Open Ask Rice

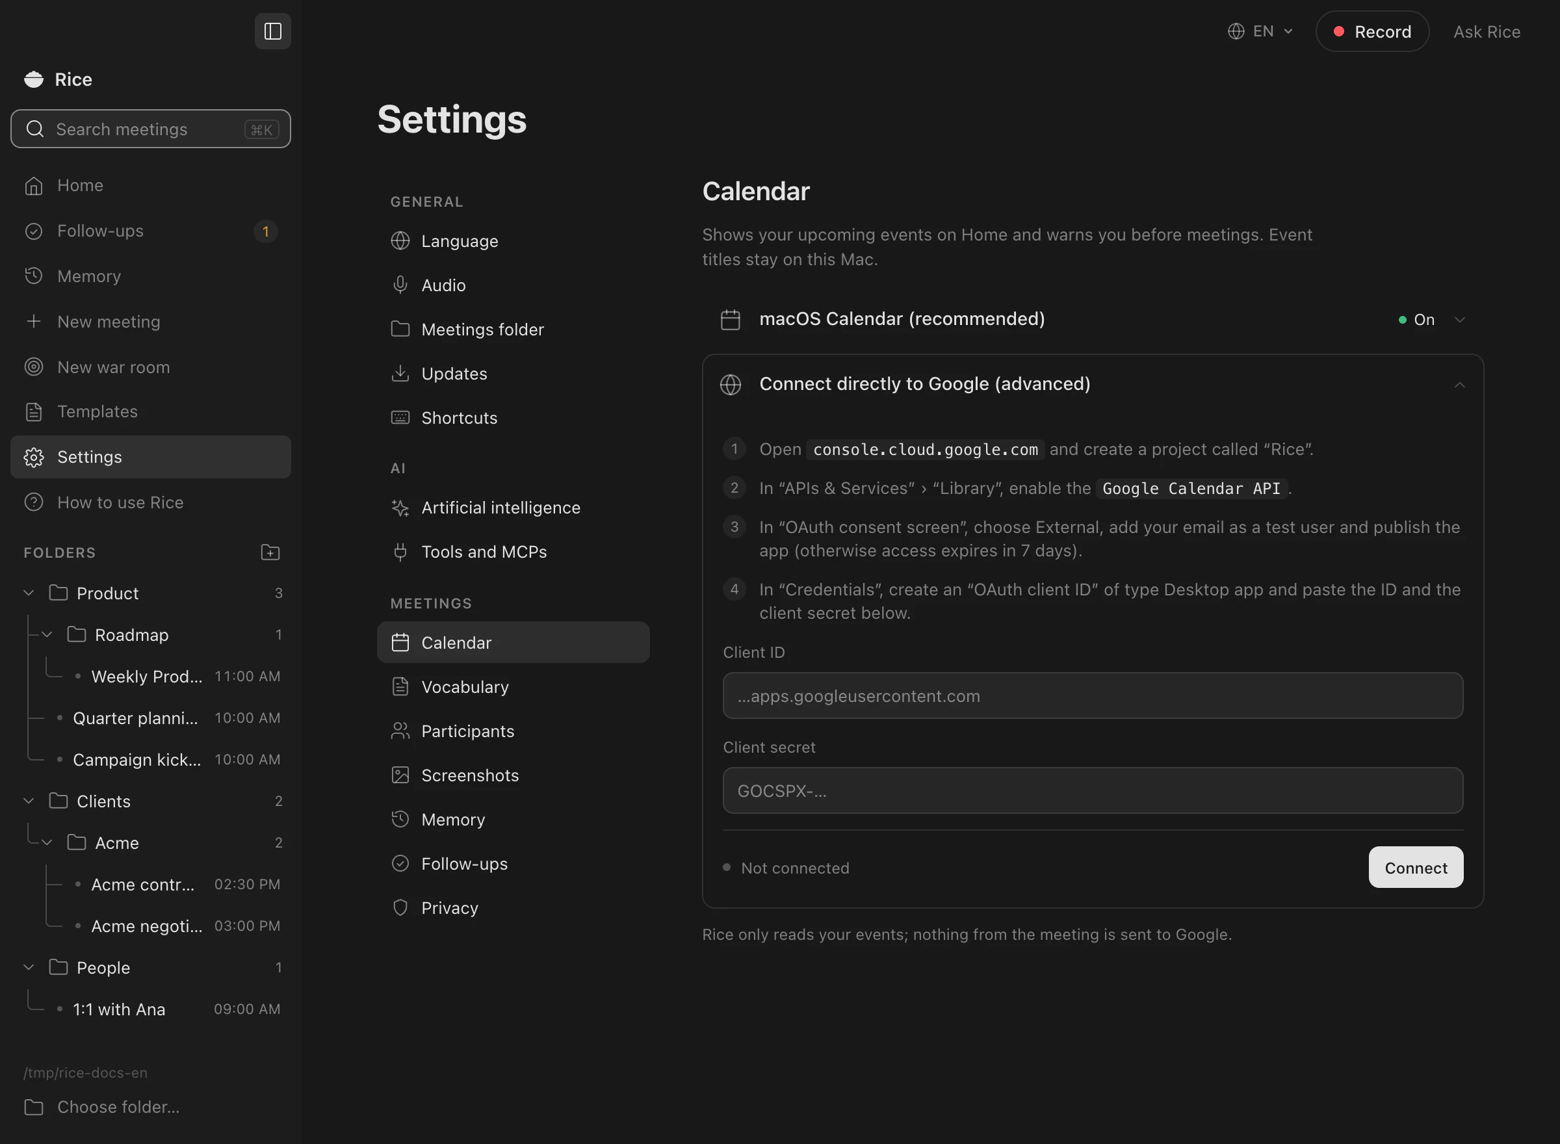pos(1487,31)
